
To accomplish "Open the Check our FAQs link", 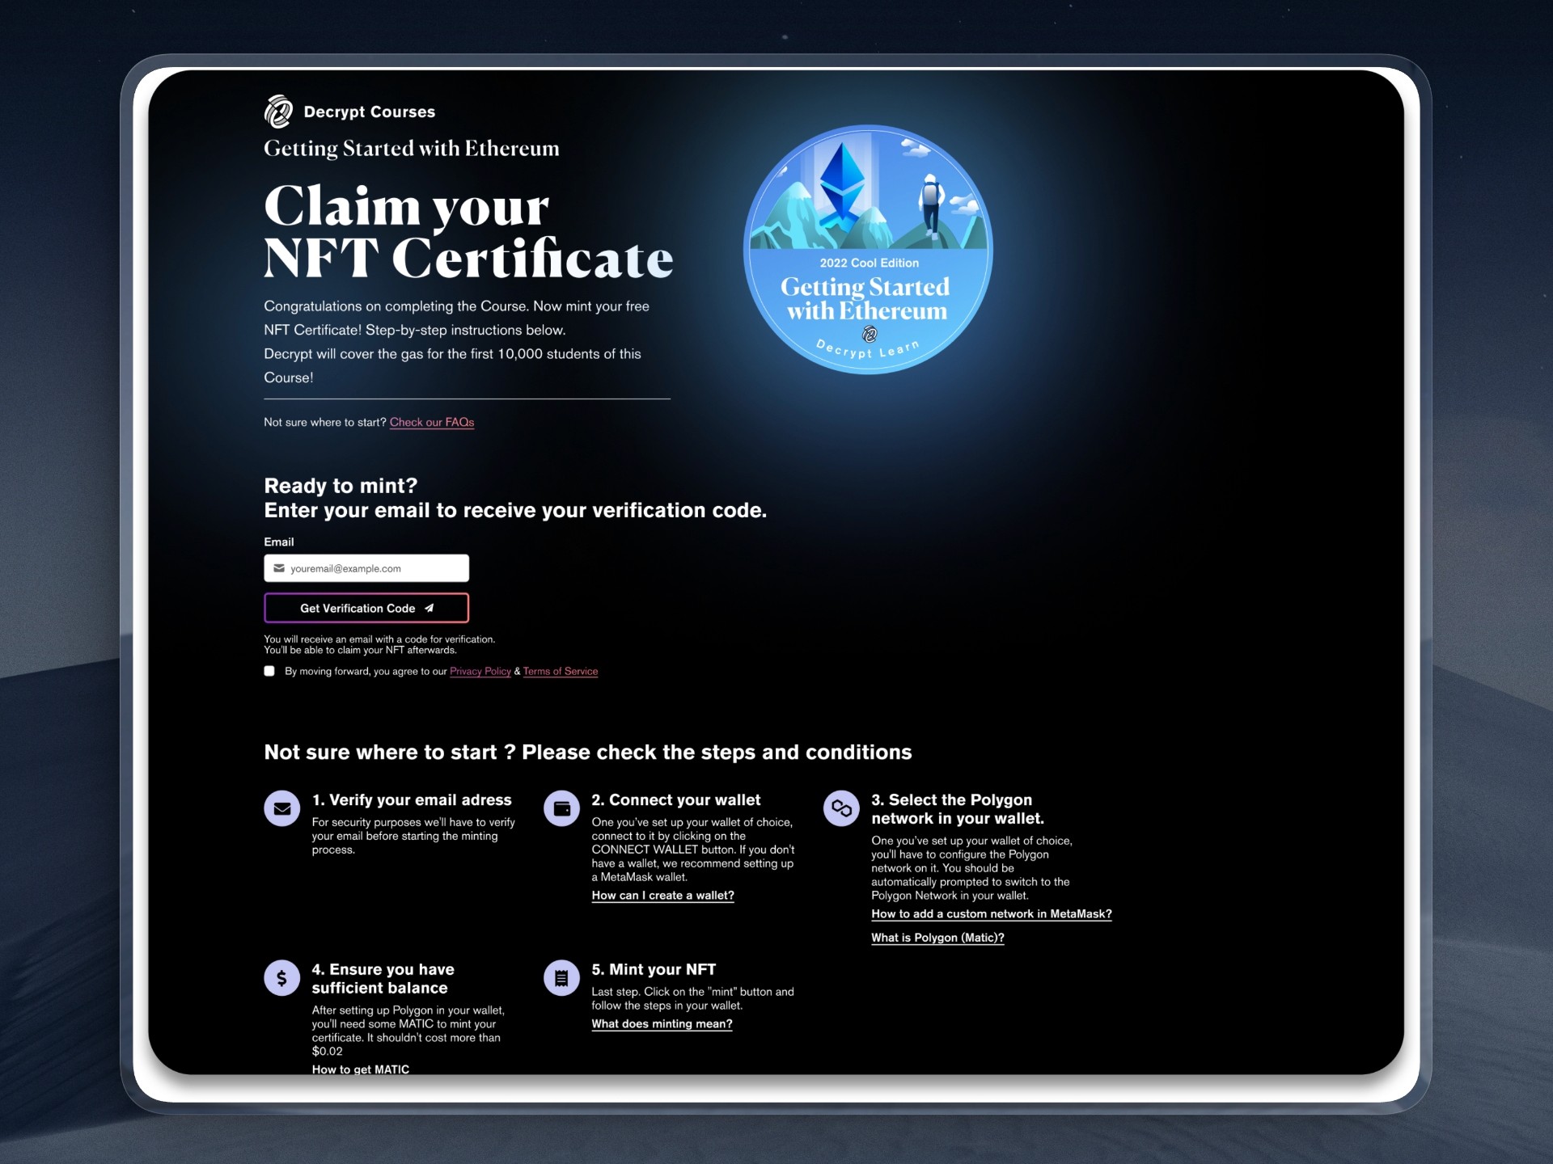I will (x=431, y=422).
